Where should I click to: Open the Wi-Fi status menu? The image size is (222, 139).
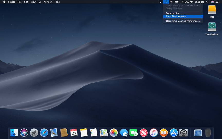[x=171, y=2]
